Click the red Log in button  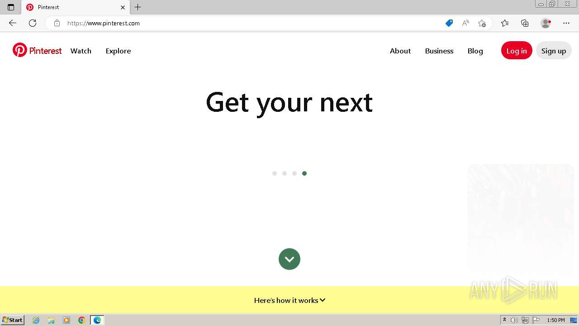click(x=517, y=51)
